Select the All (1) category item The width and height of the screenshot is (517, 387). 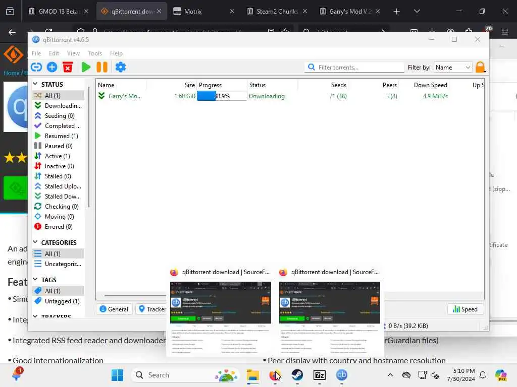(x=59, y=254)
